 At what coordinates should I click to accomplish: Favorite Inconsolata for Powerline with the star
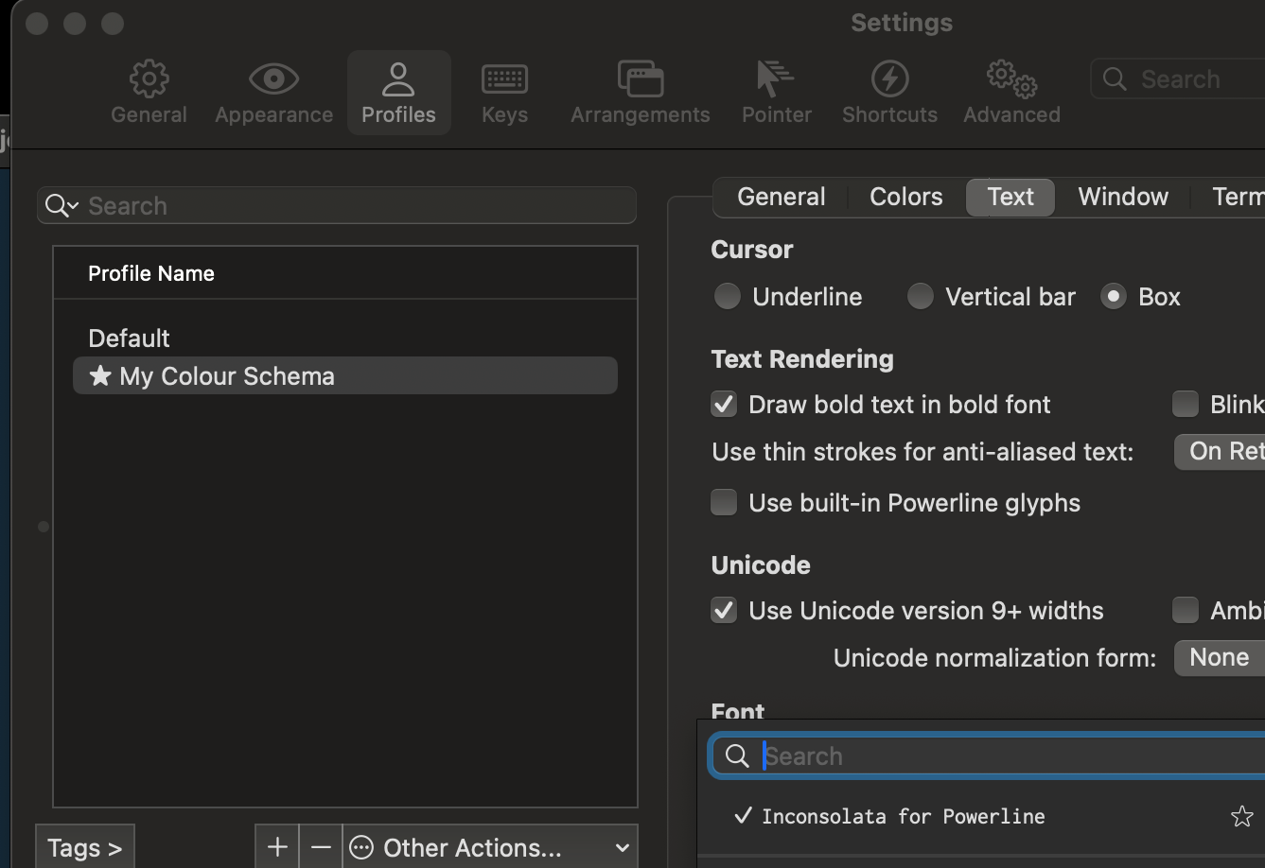coord(1241,816)
